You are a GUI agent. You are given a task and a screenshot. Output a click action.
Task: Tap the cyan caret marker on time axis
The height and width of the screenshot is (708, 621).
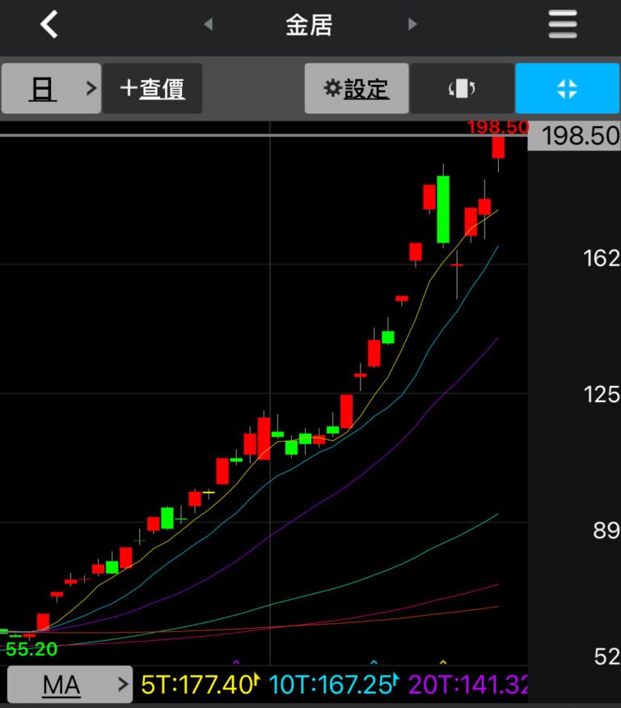374,662
